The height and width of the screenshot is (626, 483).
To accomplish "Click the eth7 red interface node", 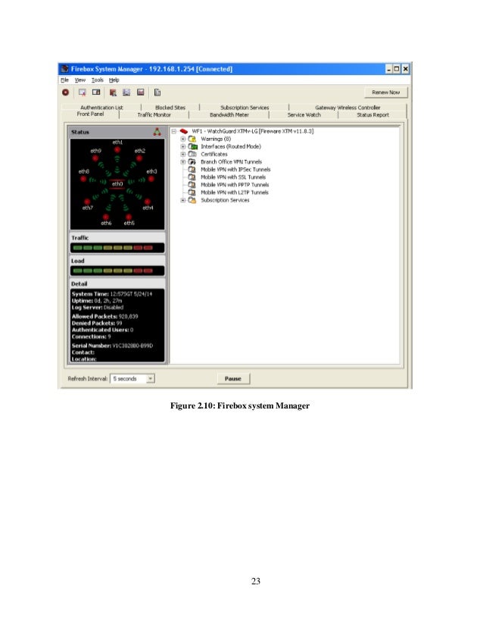I will coord(87,202).
